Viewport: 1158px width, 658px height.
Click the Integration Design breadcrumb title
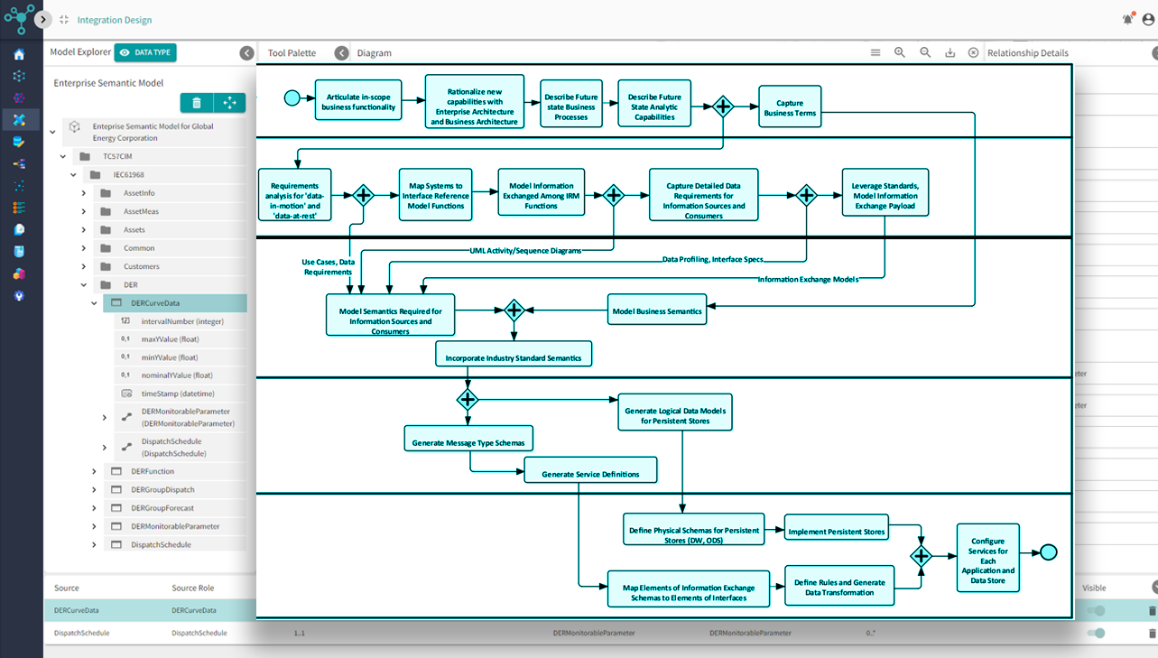click(115, 20)
